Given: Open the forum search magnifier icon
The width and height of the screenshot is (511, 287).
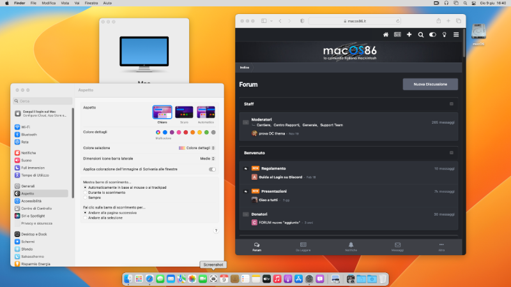Looking at the screenshot, I should (x=421, y=35).
